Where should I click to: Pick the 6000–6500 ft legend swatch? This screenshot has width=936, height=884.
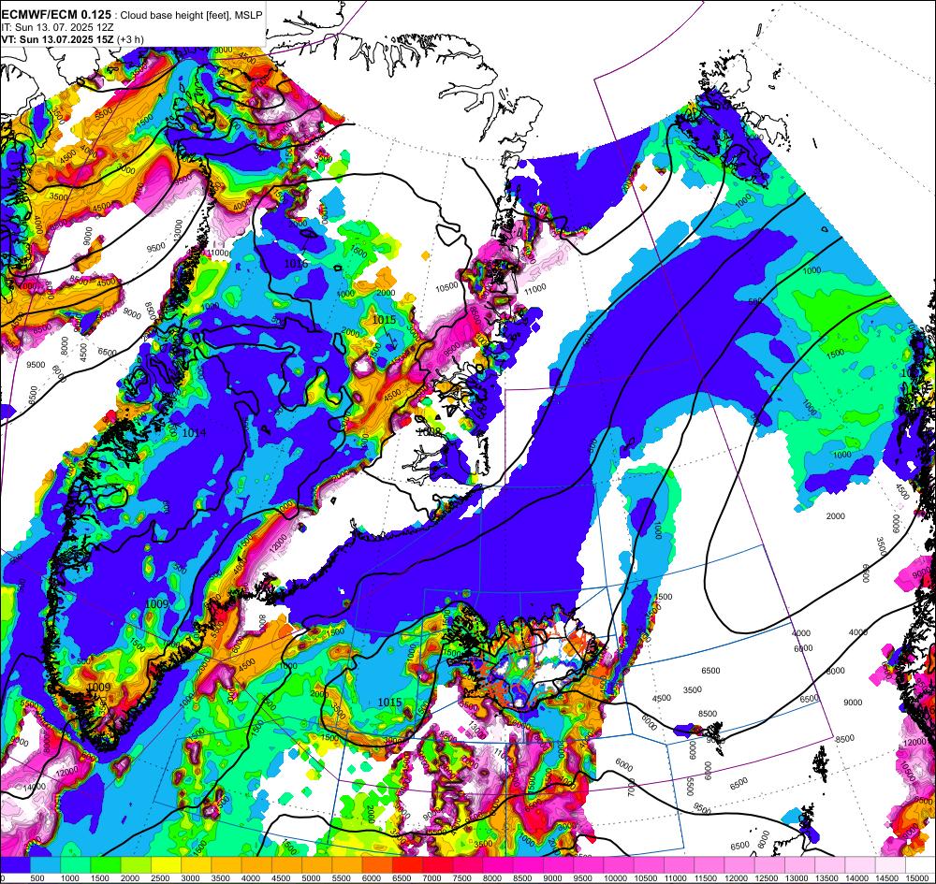click(x=378, y=864)
